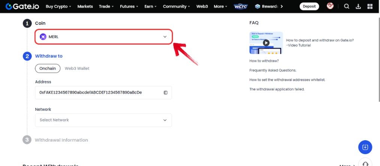The width and height of the screenshot is (380, 166).
Task: Paste from address book icon in Address field
Action: coord(165,93)
